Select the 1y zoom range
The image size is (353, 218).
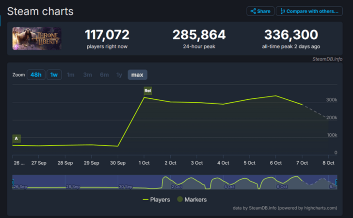click(x=119, y=75)
